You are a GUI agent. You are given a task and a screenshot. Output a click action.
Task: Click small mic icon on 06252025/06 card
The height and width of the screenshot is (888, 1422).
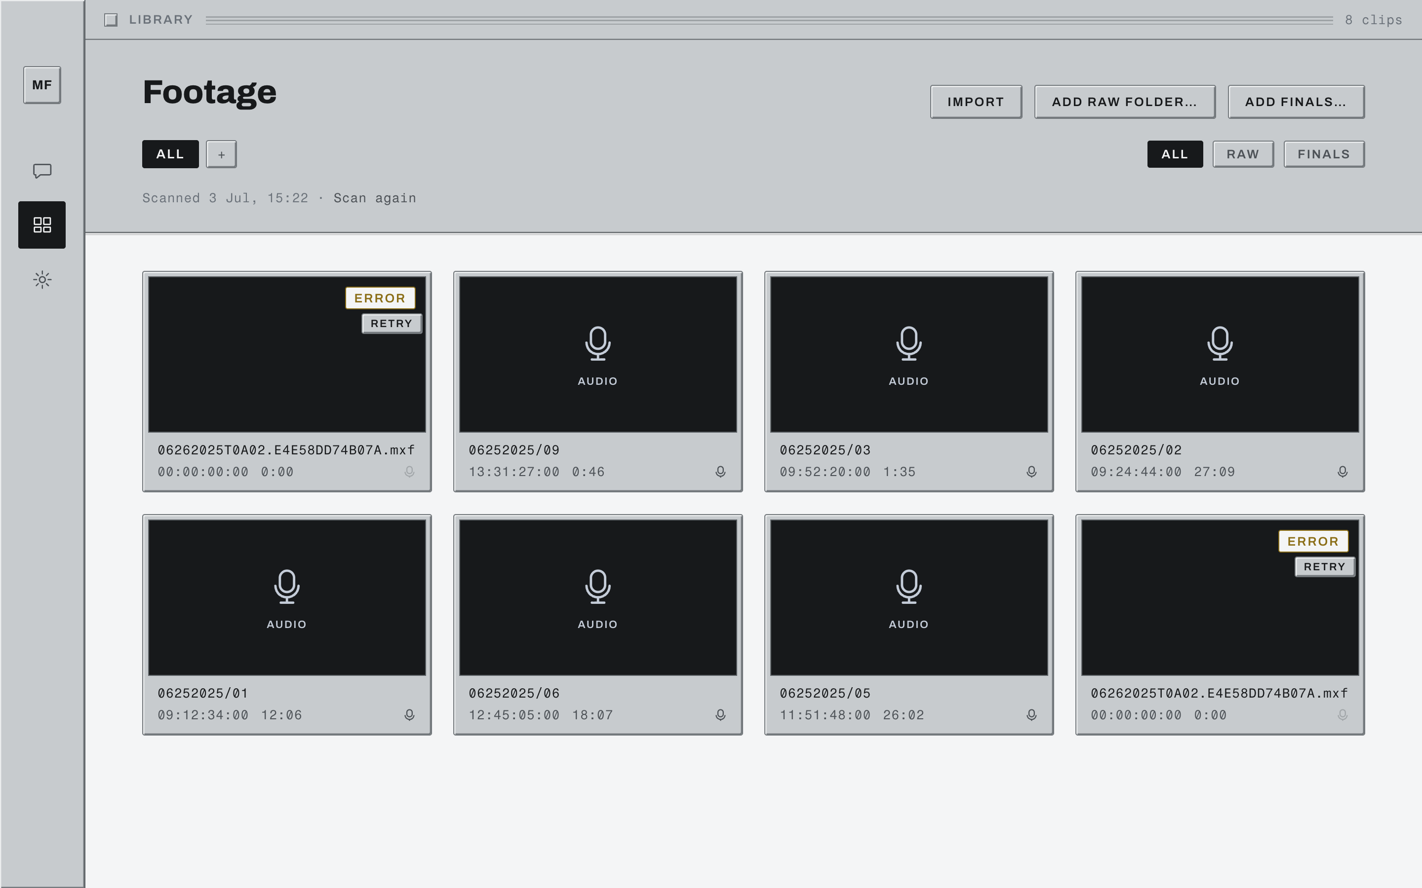pyautogui.click(x=720, y=715)
